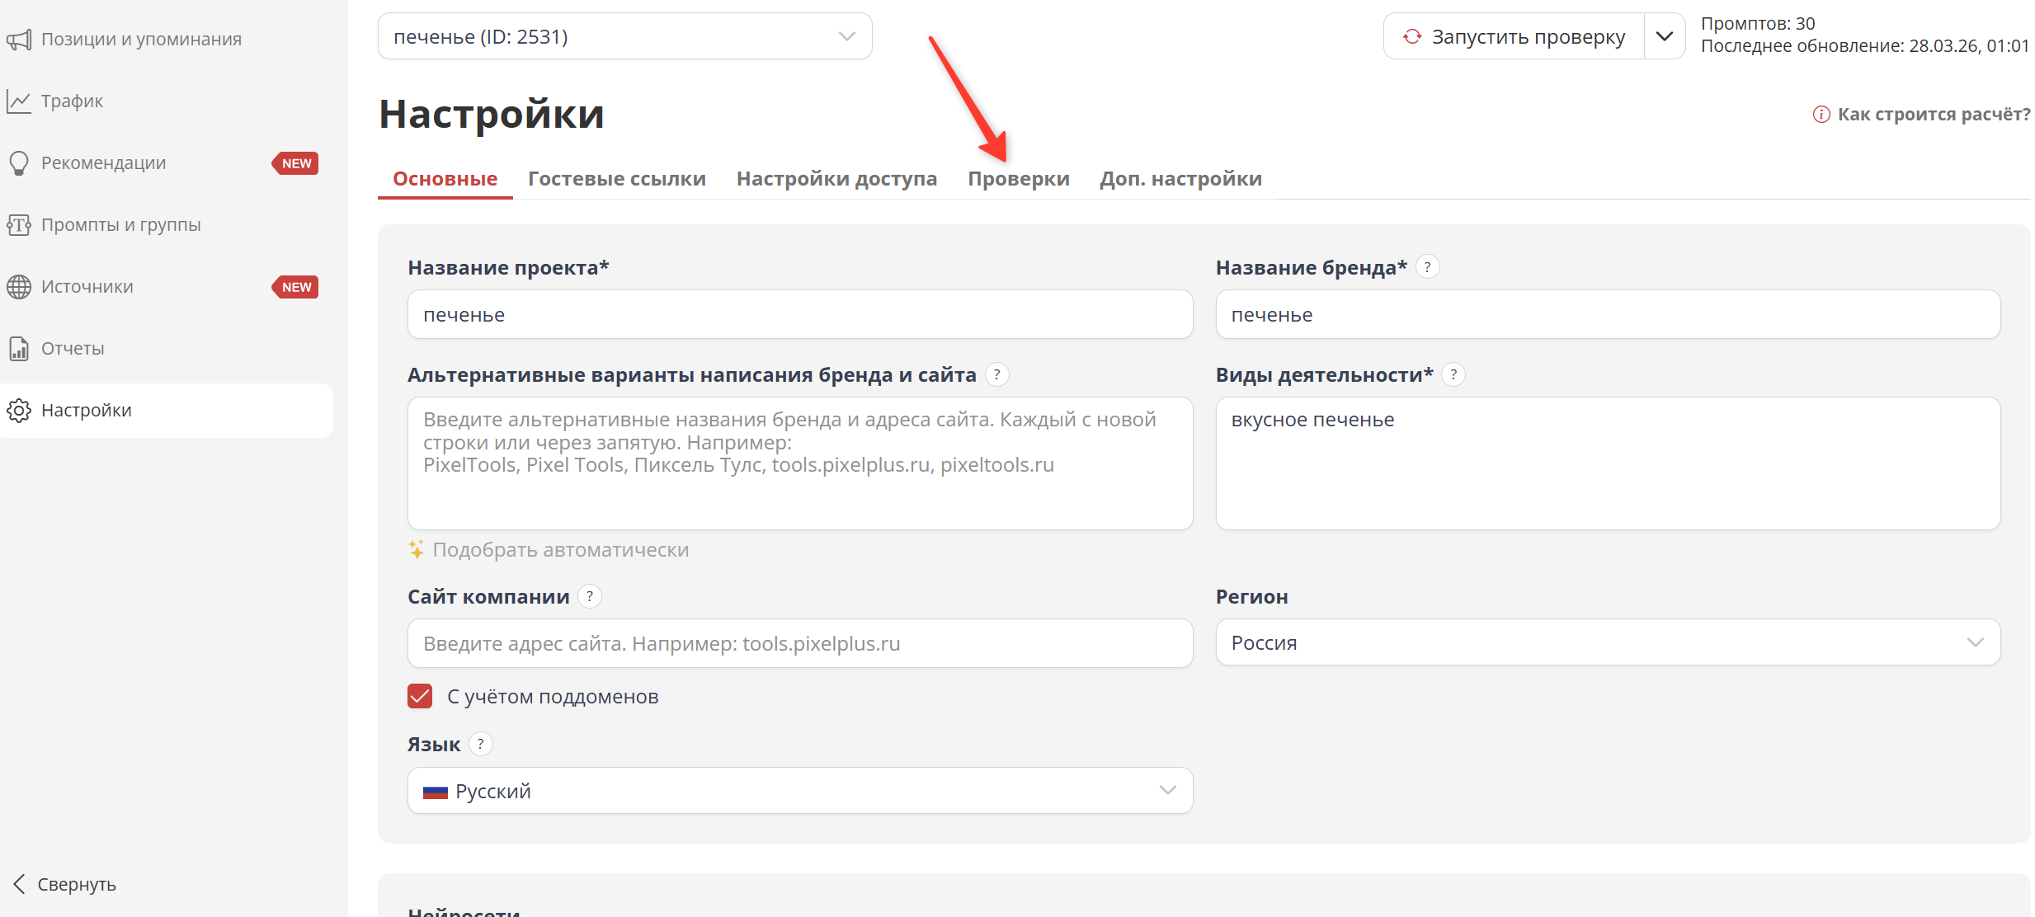
Task: Click the lightbulb Рекомендации icon
Action: tap(19, 163)
